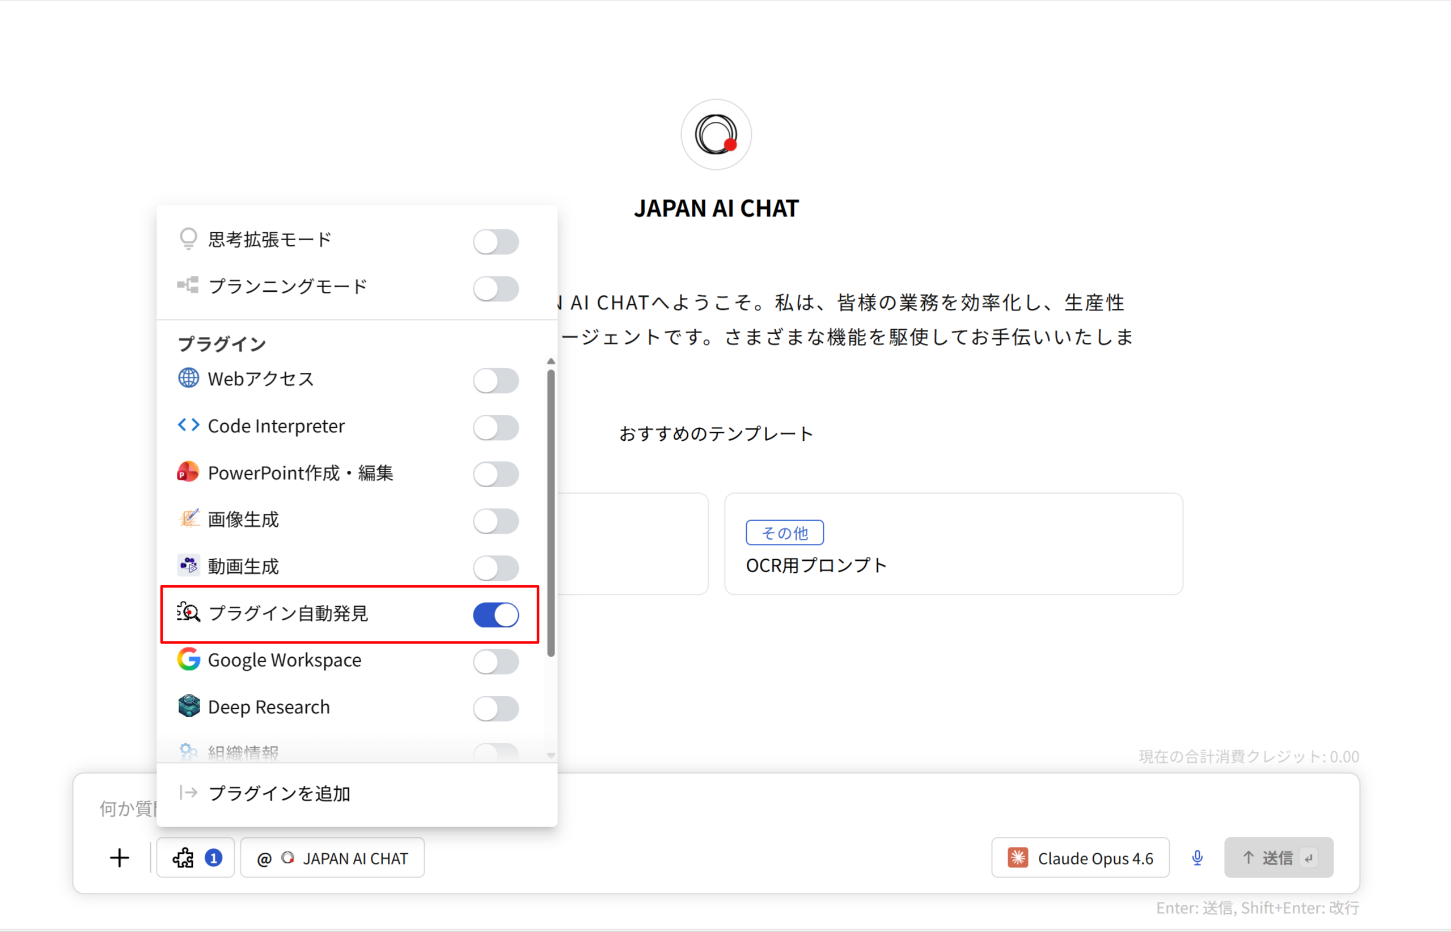Select the 動画生成 plugin entry
Screen dimensions: 1451x932
pyautogui.click(x=243, y=567)
